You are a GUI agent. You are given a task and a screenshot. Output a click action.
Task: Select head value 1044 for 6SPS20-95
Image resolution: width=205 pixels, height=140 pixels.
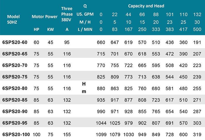point(101,123)
